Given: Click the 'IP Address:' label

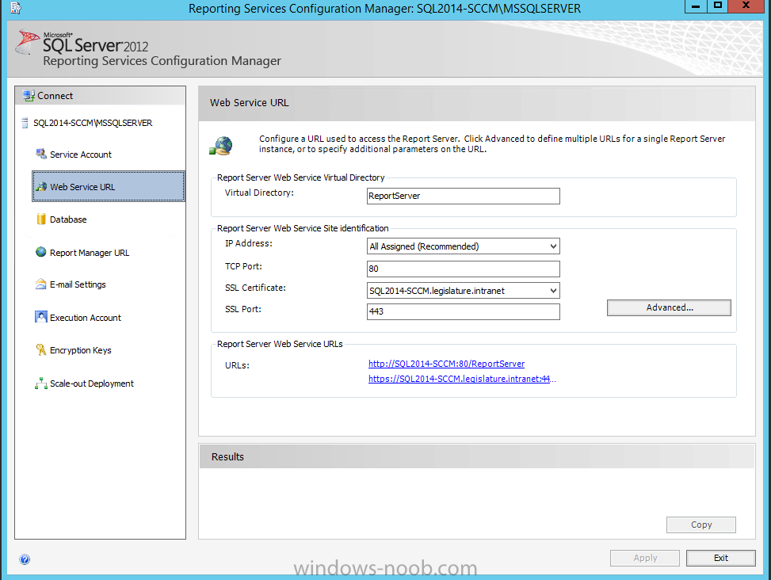Looking at the screenshot, I should [x=248, y=243].
